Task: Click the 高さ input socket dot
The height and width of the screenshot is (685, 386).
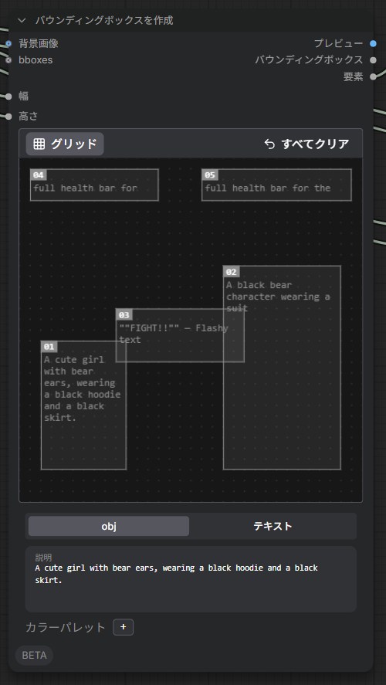Action: pyautogui.click(x=8, y=116)
